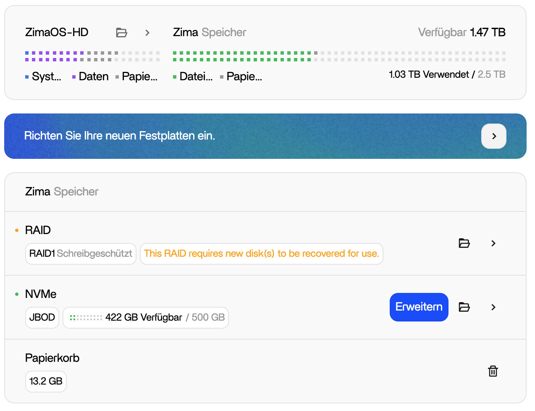This screenshot has height=411, width=535.
Task: Click the green NVMe status dot
Action: tap(18, 294)
